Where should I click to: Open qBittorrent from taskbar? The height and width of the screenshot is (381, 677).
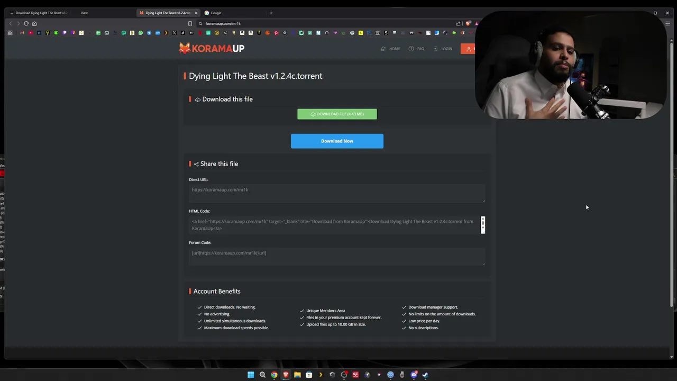coord(390,375)
